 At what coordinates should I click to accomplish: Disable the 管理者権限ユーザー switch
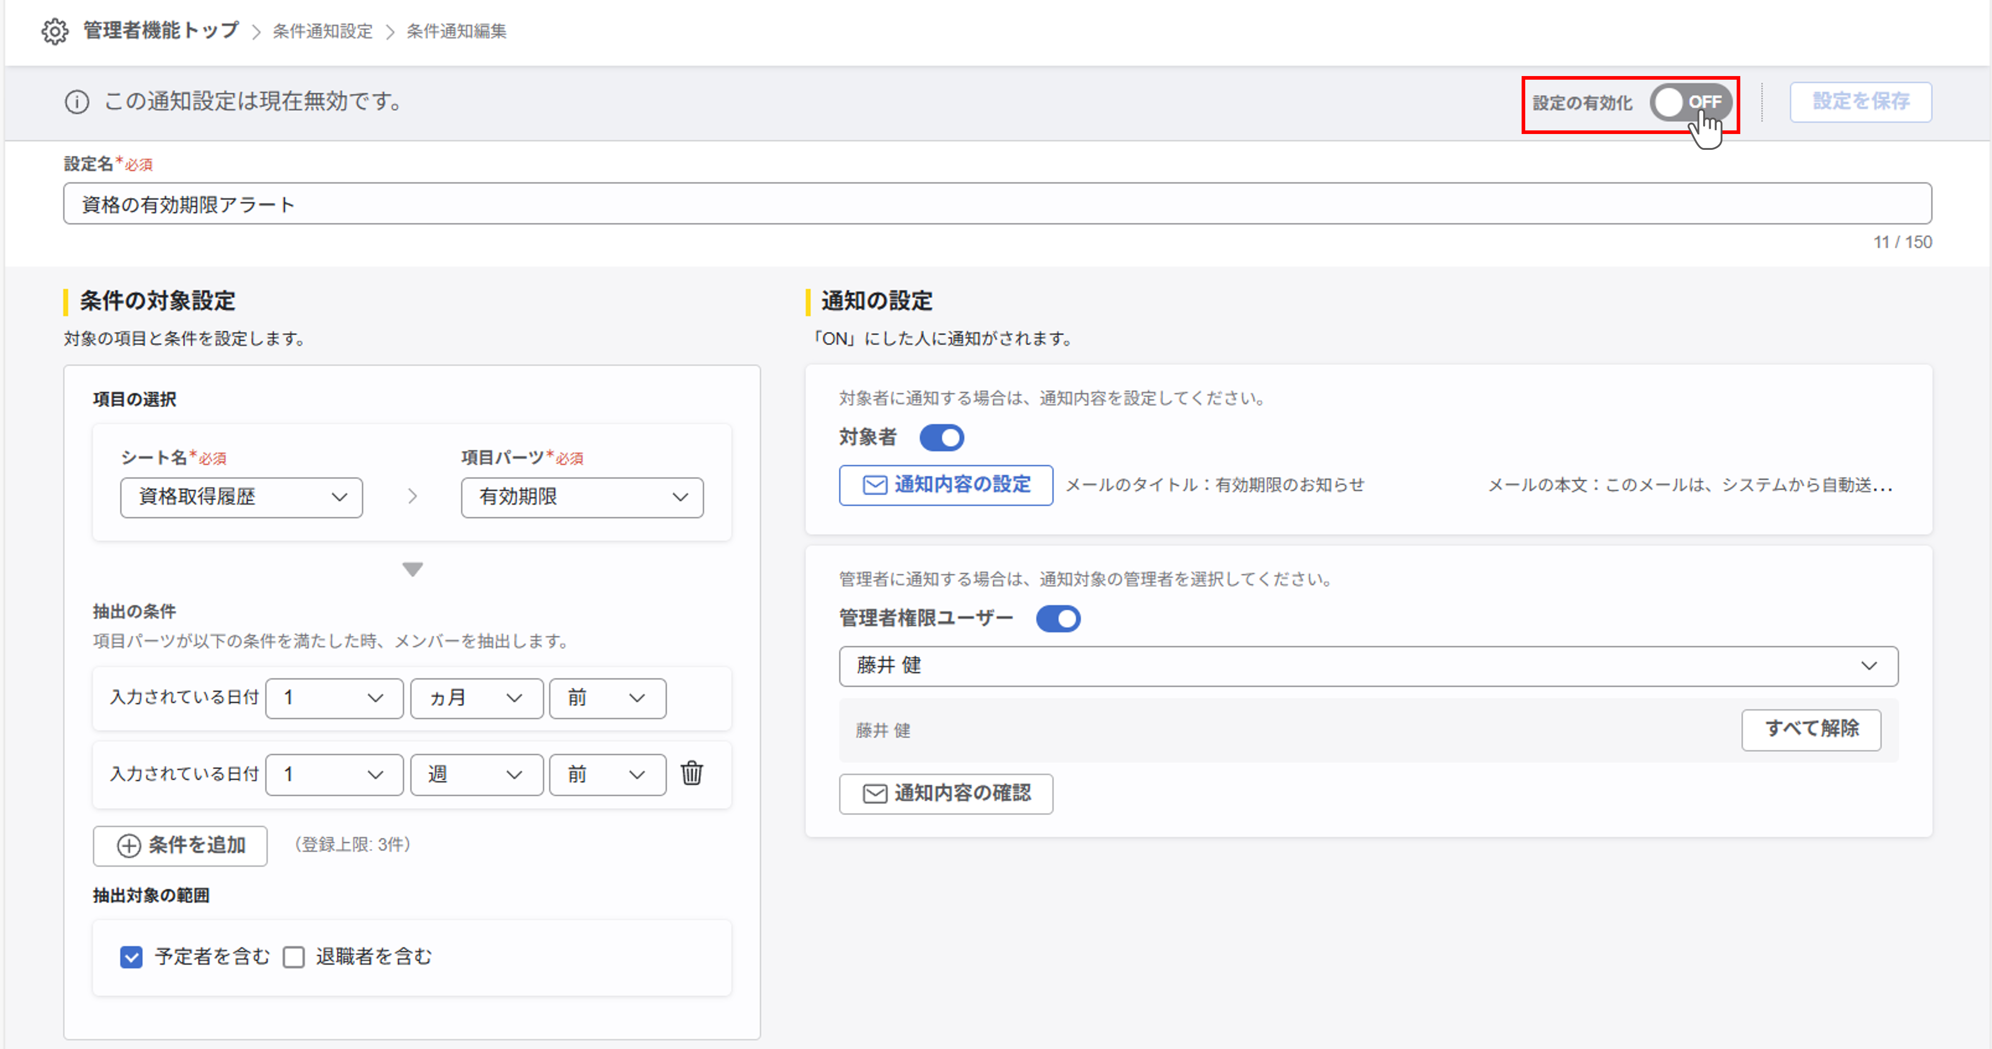pyautogui.click(x=1058, y=619)
